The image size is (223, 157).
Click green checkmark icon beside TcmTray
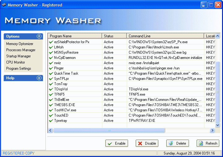click(x=51, y=84)
